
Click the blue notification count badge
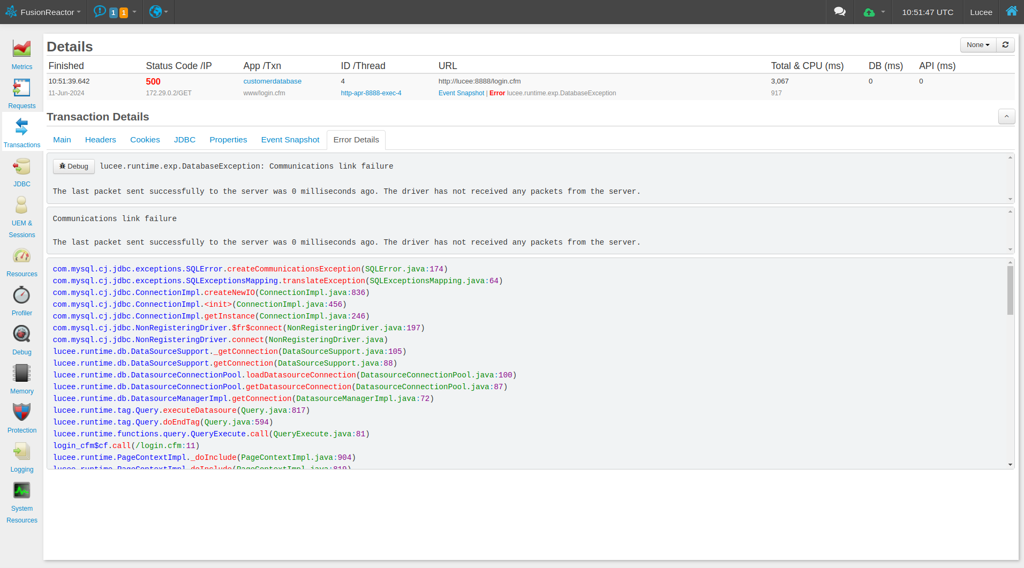coord(114,12)
